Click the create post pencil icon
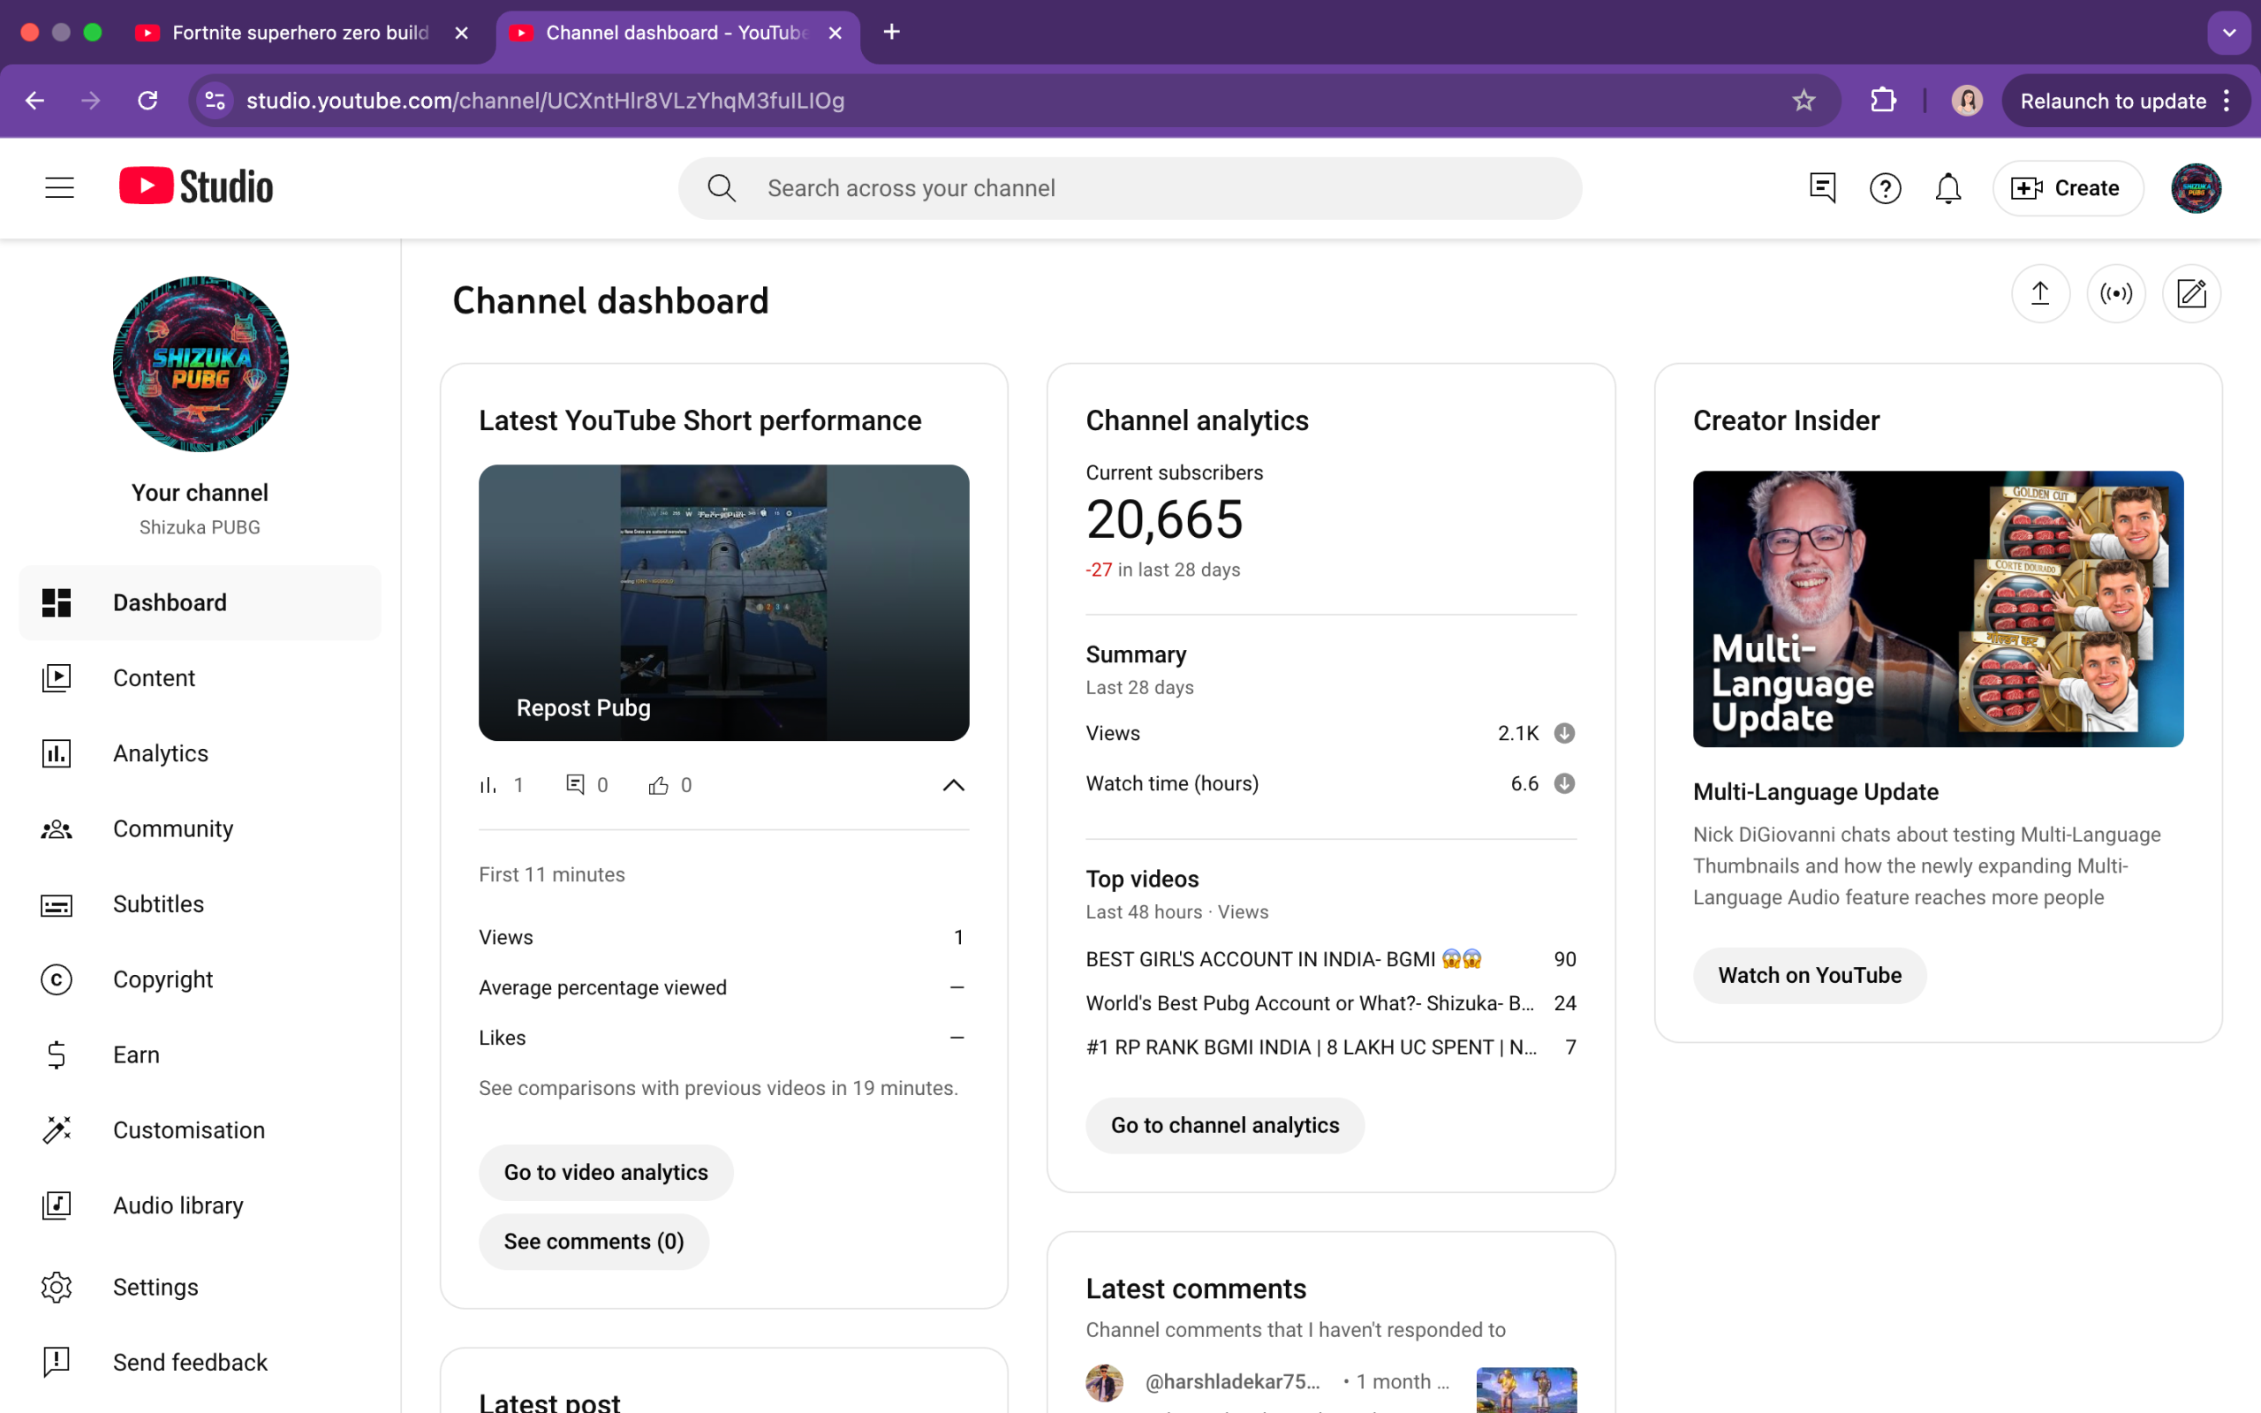2261x1413 pixels. 2191,294
